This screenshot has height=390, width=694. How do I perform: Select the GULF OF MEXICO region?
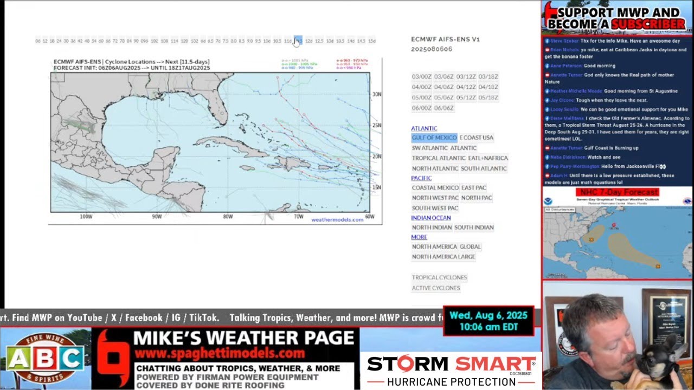[x=434, y=138]
